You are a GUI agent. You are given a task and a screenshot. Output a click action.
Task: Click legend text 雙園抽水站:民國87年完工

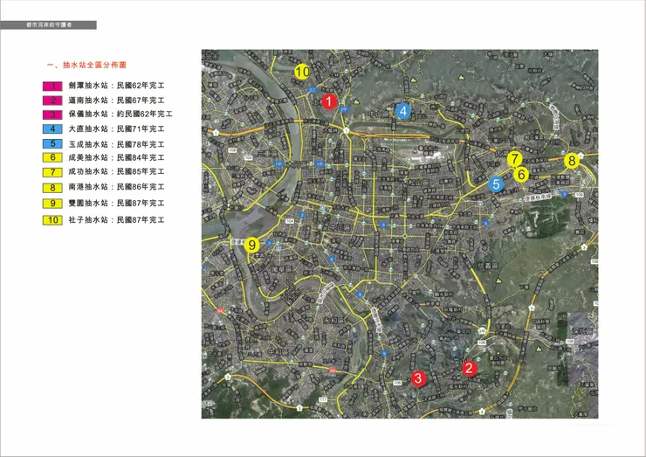[x=117, y=204]
